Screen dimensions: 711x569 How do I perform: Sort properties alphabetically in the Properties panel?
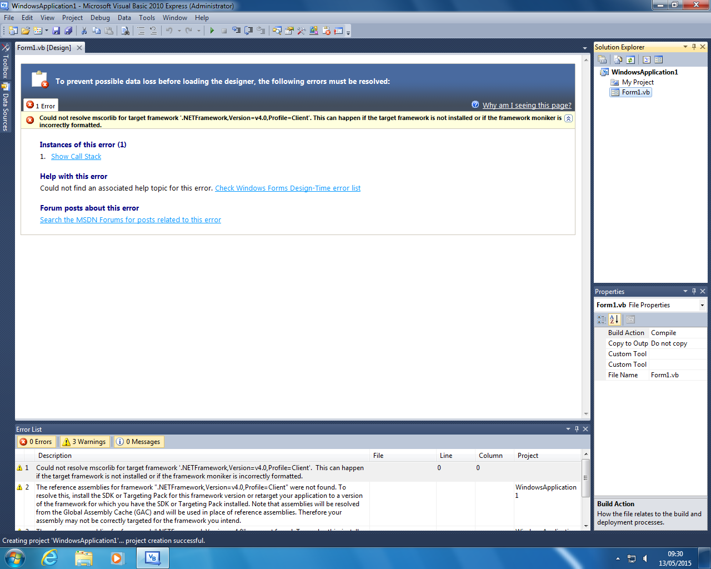coord(614,319)
